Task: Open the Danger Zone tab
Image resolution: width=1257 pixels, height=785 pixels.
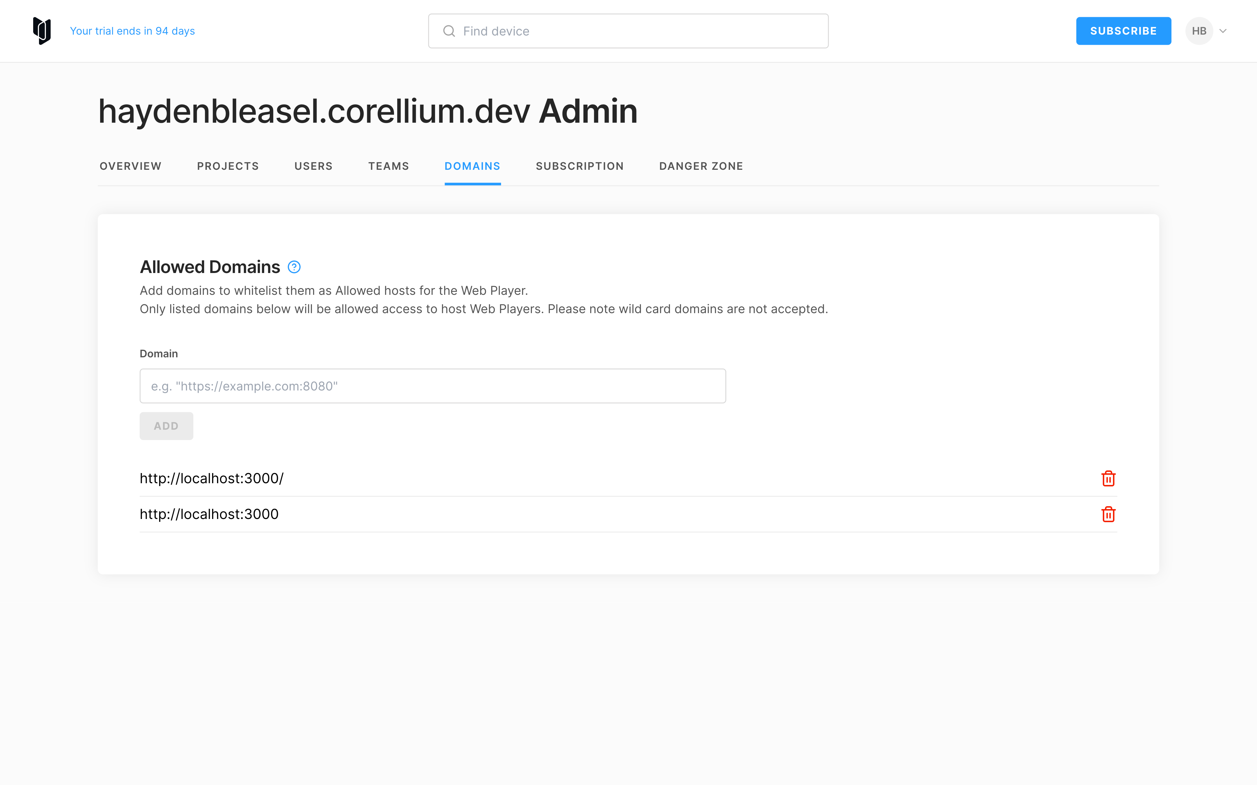Action: pyautogui.click(x=701, y=166)
